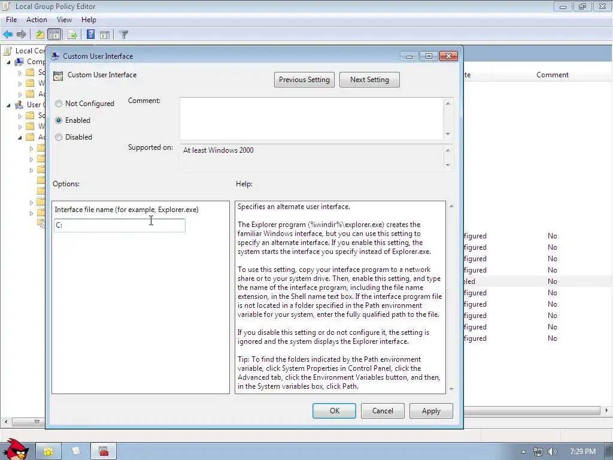
Task: Click the Previous Setting button
Action: 304,80
